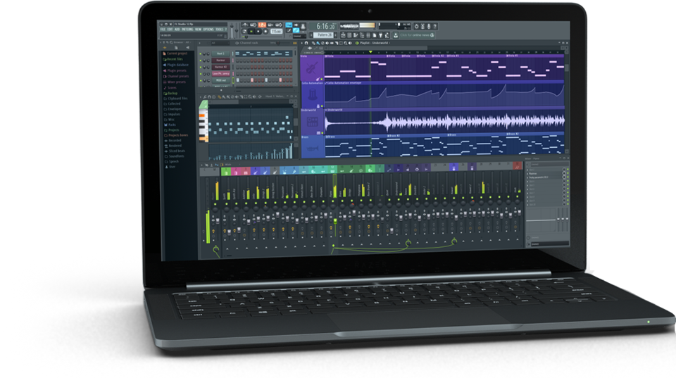Click the 6:16:20 time display

323,26
